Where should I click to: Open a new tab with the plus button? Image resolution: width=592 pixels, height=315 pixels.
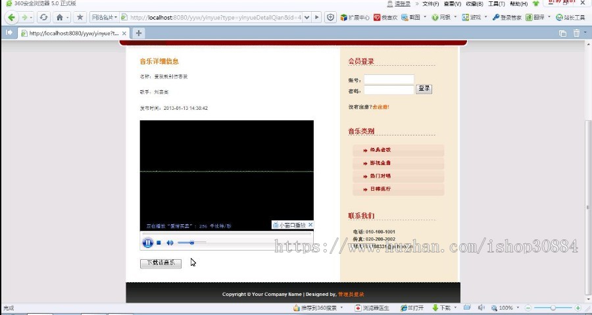tap(139, 33)
